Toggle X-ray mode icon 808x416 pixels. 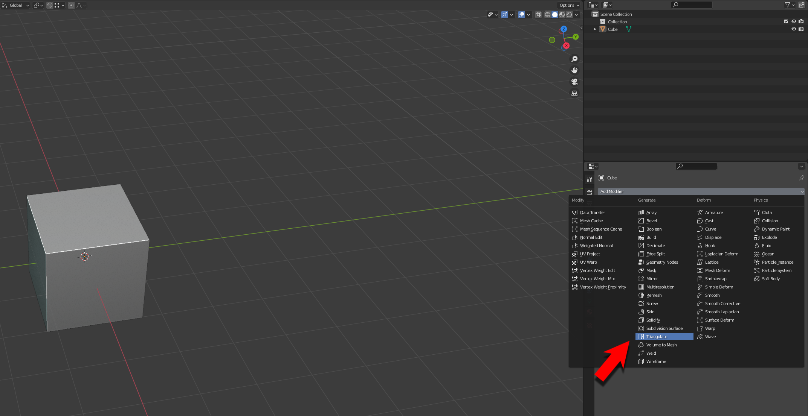538,15
